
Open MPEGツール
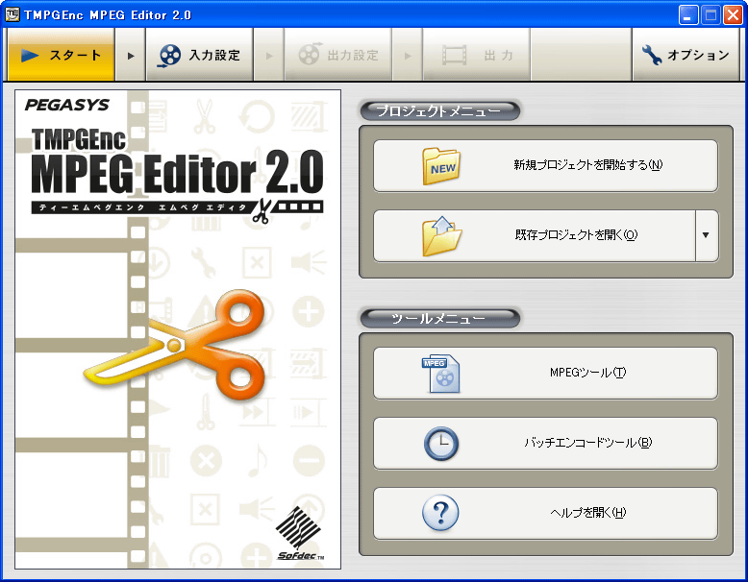[x=545, y=373]
